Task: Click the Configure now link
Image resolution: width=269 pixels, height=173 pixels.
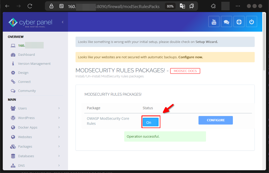Action: pyautogui.click(x=191, y=57)
